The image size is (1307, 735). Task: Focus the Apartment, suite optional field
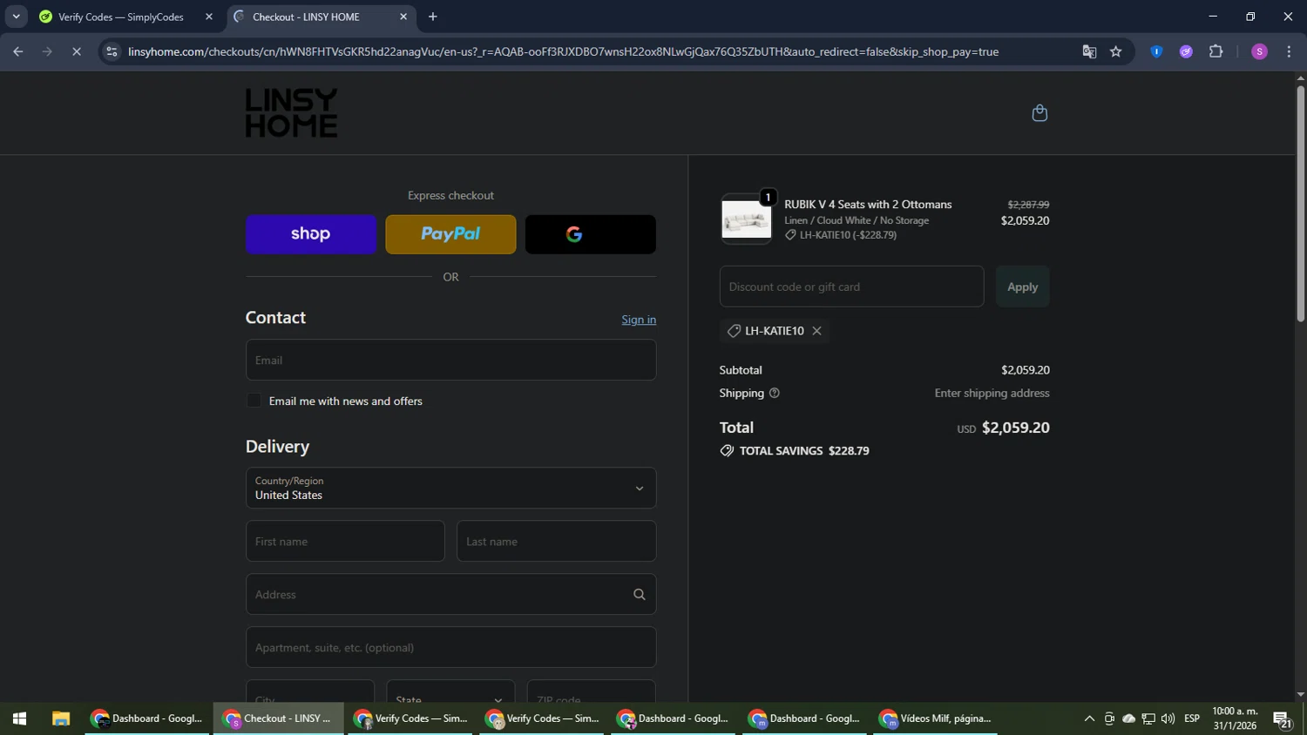(x=450, y=648)
